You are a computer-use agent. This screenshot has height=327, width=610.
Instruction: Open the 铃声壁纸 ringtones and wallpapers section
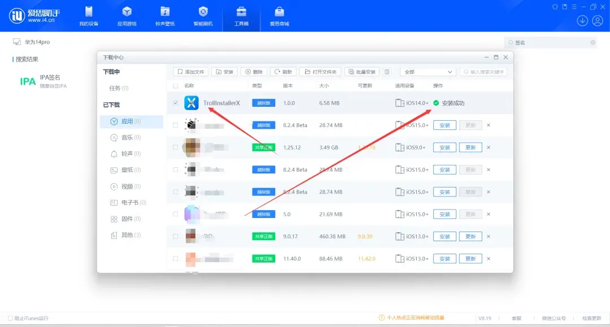click(165, 16)
